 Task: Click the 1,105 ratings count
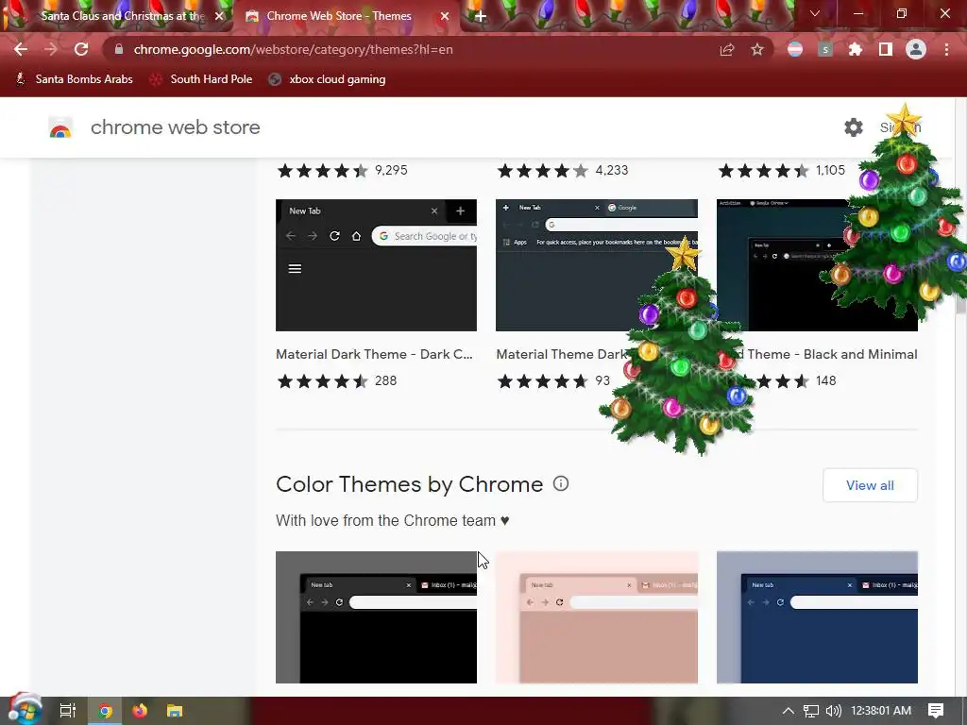[x=830, y=170]
